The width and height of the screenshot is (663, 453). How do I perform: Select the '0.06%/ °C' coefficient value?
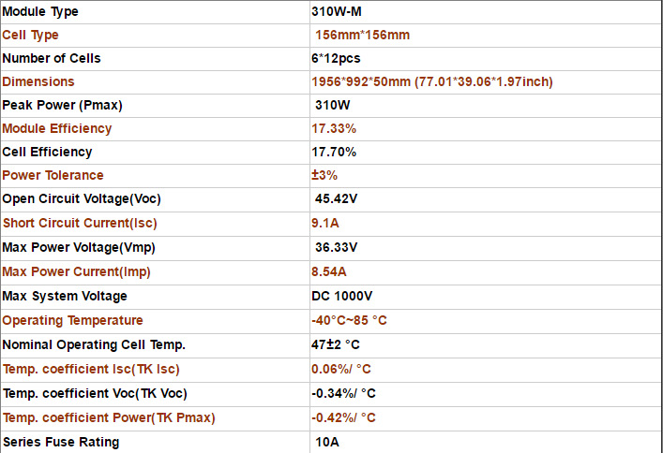(341, 370)
